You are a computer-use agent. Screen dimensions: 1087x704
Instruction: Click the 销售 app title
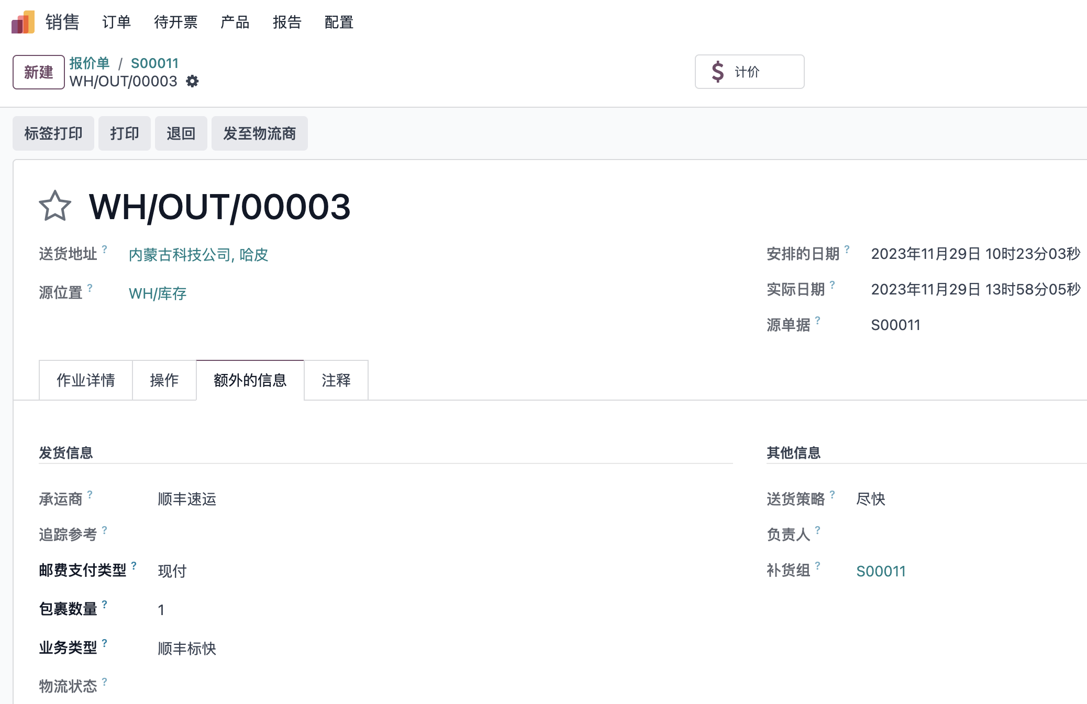[x=62, y=22]
